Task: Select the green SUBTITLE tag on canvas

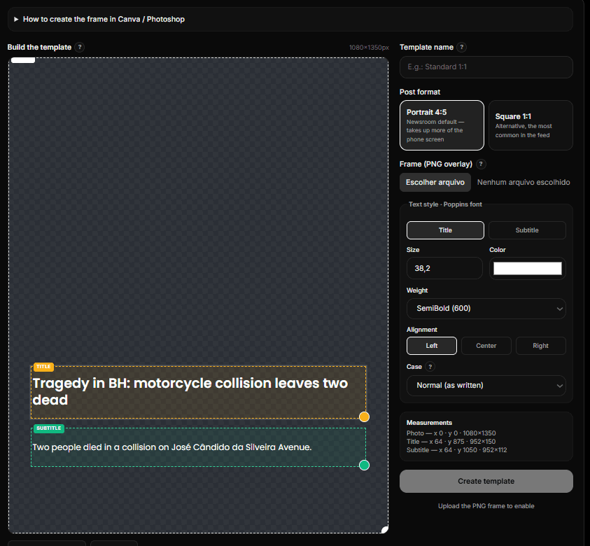Action: 49,428
